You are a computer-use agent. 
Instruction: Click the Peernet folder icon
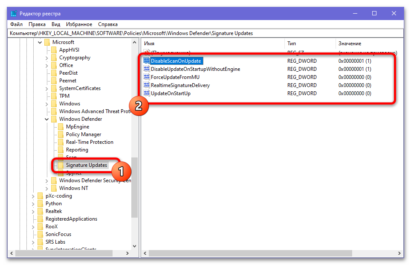(54, 81)
